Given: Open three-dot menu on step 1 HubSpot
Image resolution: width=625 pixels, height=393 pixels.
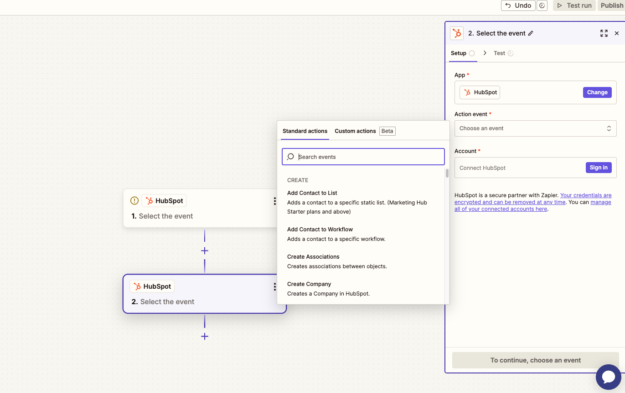Looking at the screenshot, I should pos(274,201).
